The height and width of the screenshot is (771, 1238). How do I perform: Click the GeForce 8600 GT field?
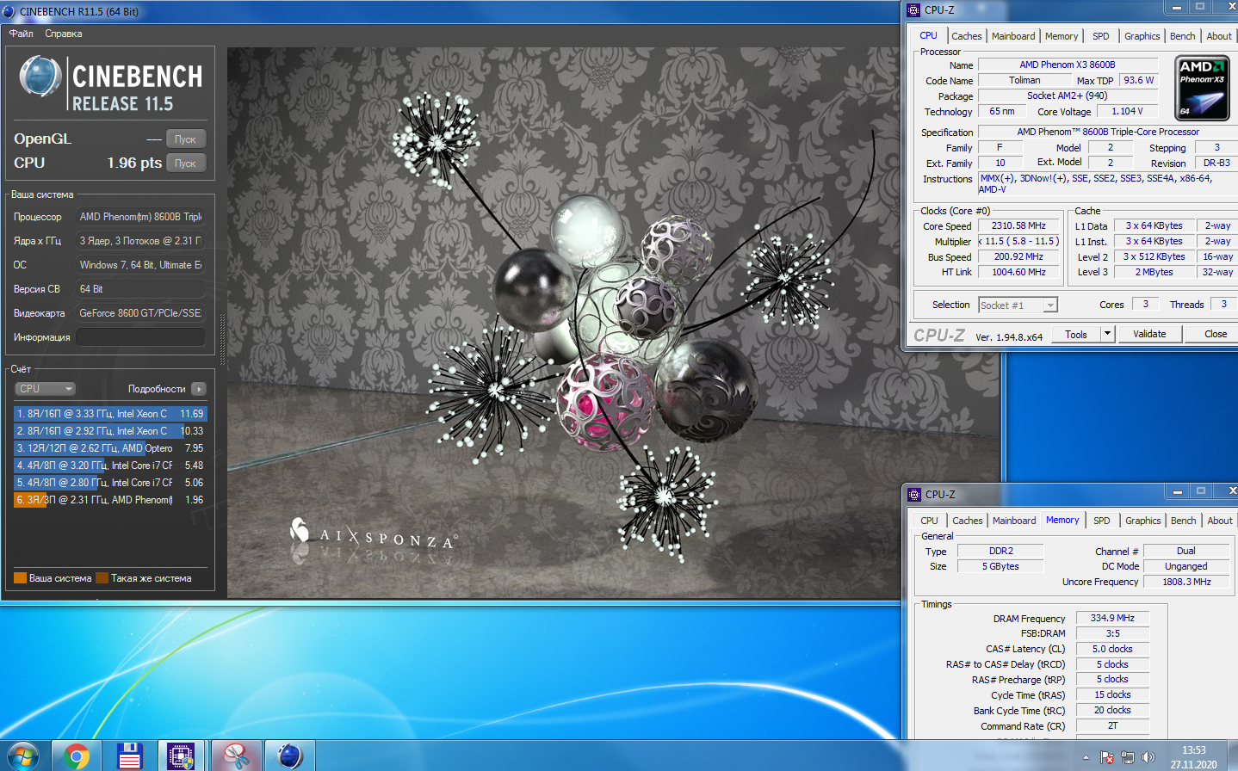pyautogui.click(x=140, y=313)
